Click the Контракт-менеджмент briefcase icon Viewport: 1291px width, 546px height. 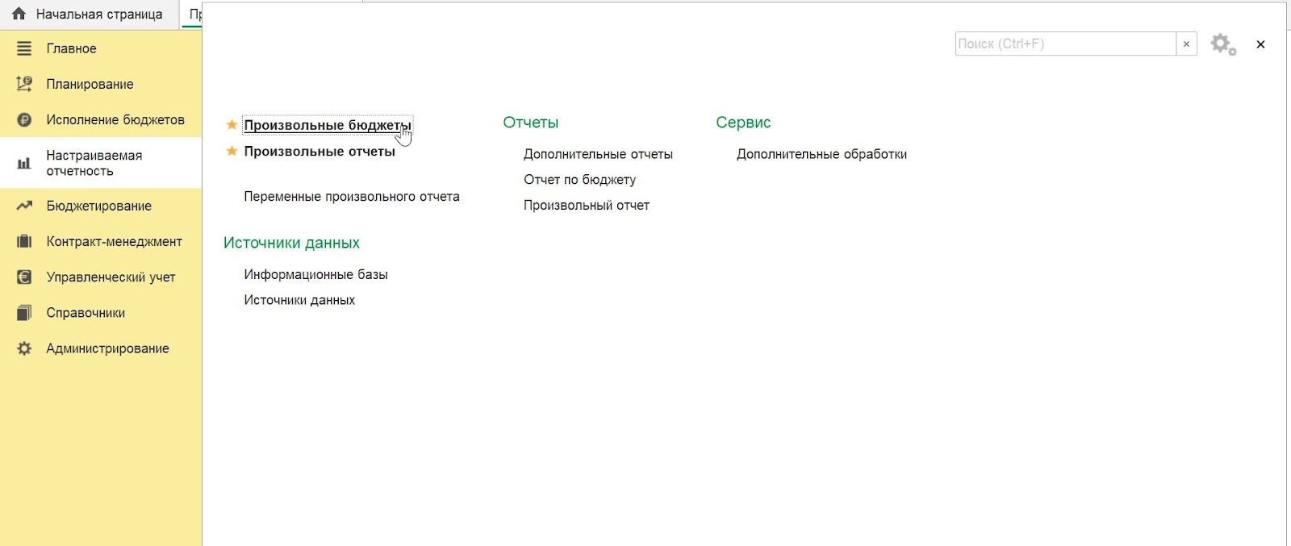coord(24,241)
